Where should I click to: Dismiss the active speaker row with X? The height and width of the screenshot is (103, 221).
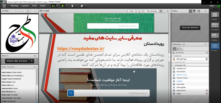coord(207,53)
